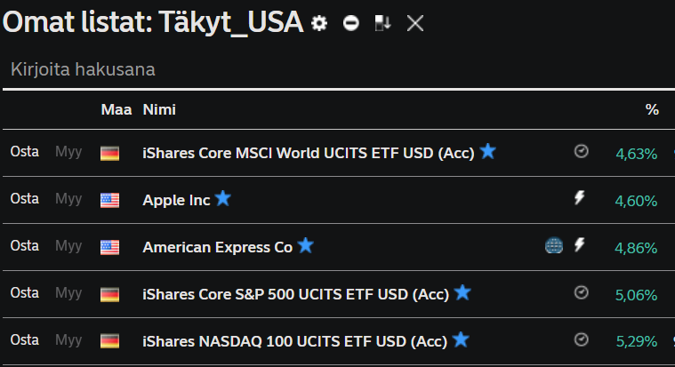This screenshot has width=675, height=367.
Task: Toggle star on iShares NASDAQ 100 ETF
Action: 461,339
